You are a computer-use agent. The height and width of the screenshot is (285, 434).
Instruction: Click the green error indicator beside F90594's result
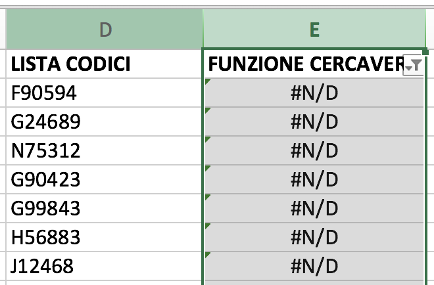(207, 81)
